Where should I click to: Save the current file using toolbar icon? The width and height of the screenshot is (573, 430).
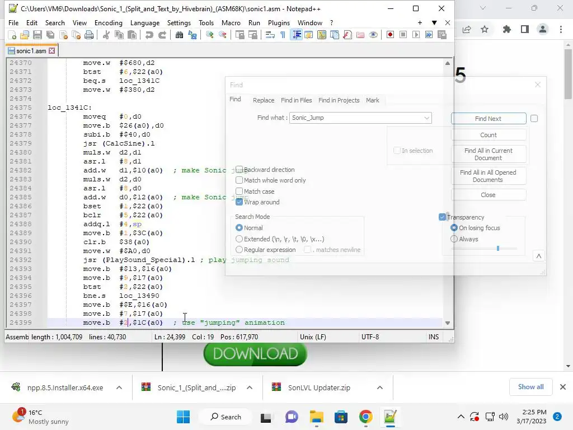point(37,35)
